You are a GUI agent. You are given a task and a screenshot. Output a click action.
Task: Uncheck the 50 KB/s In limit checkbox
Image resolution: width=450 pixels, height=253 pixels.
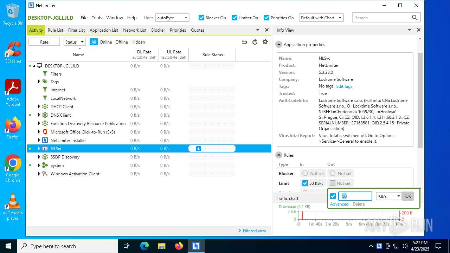305,183
